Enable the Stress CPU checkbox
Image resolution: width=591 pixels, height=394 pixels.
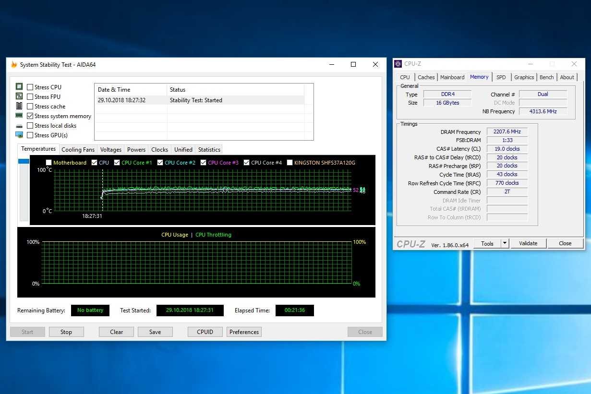click(30, 87)
